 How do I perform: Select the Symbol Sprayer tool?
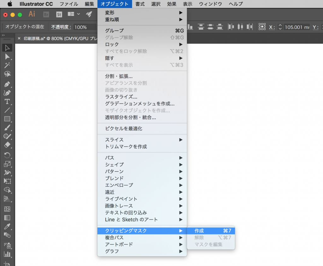pyautogui.click(x=7, y=245)
